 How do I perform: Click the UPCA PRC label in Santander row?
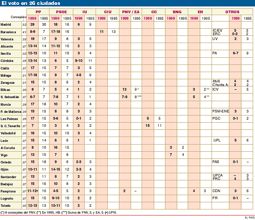218,177
